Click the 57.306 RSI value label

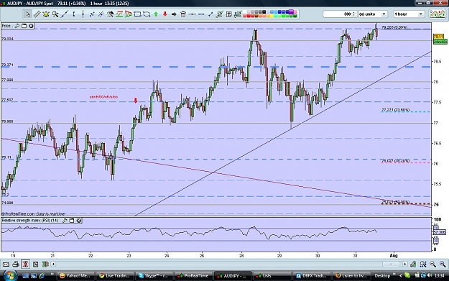tap(439, 231)
